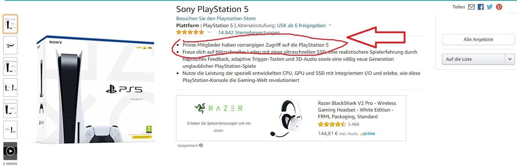The image size is (517, 168).
Task: Open Alle Angebote offers
Action: (478, 40)
